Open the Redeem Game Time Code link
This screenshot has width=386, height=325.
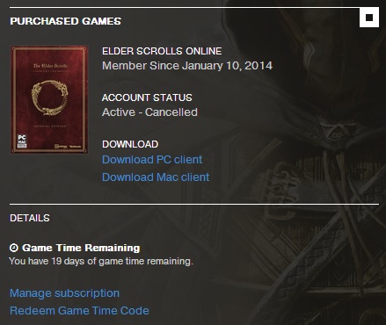point(79,311)
